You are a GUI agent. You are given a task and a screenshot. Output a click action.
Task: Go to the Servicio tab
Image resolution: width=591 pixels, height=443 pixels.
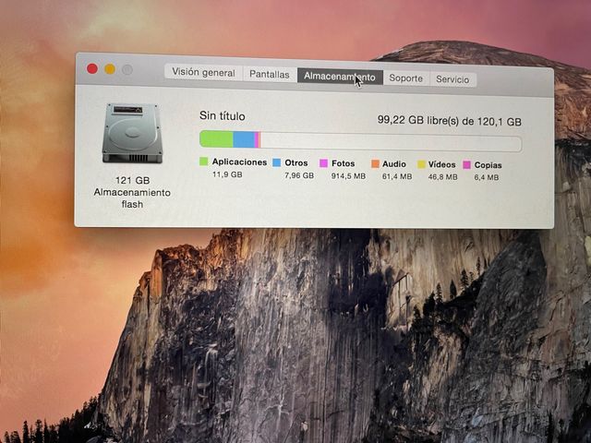click(x=452, y=79)
